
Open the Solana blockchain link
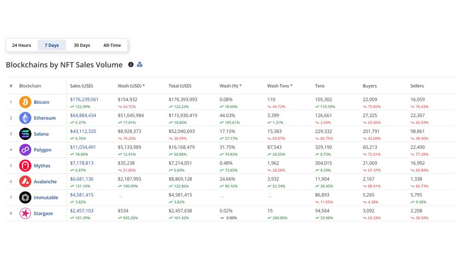coord(41,134)
